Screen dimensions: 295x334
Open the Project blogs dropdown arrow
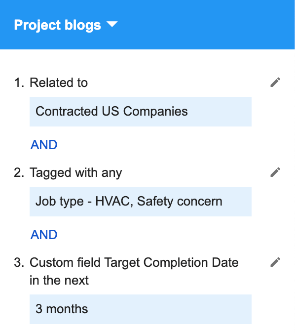[x=112, y=25]
